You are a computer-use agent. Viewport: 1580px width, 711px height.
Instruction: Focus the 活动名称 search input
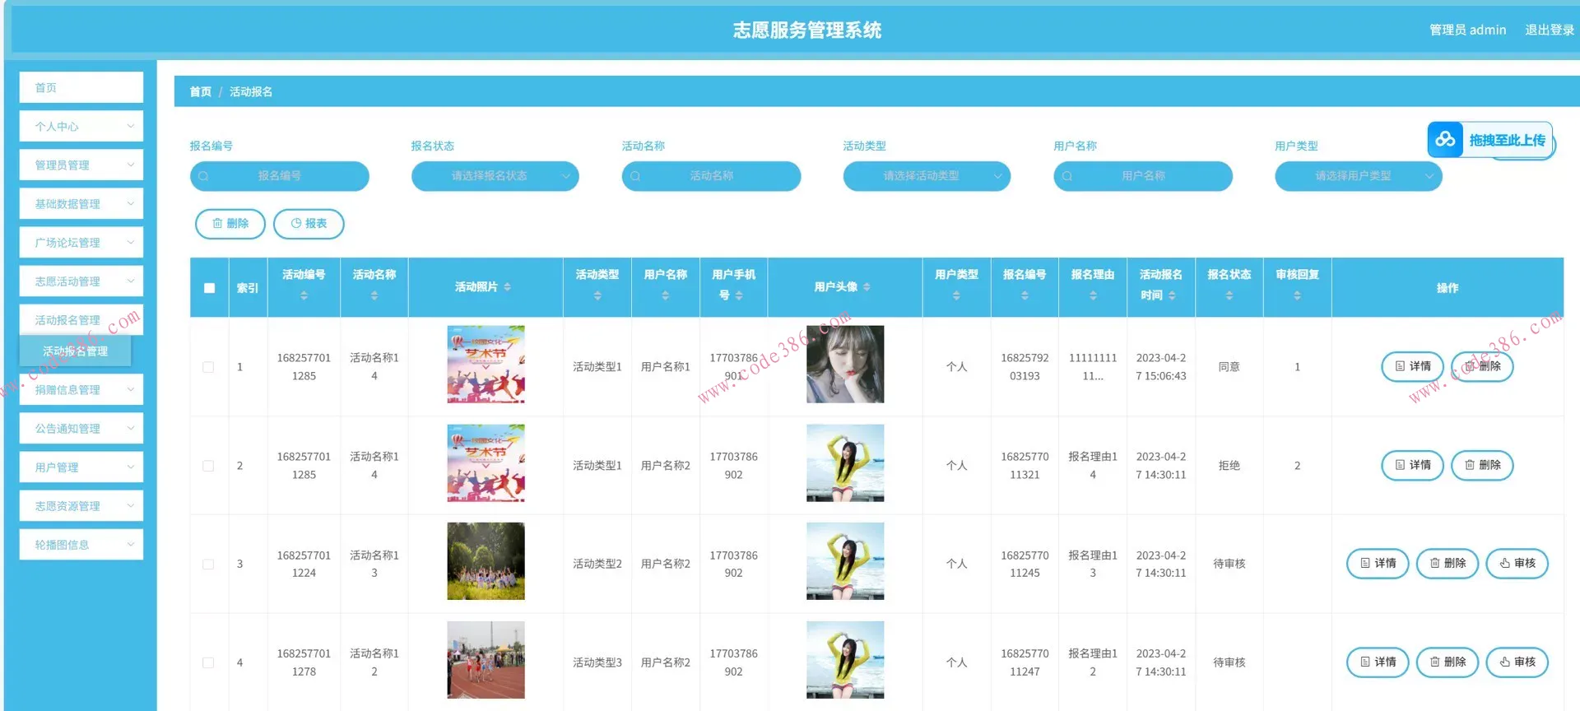711,176
